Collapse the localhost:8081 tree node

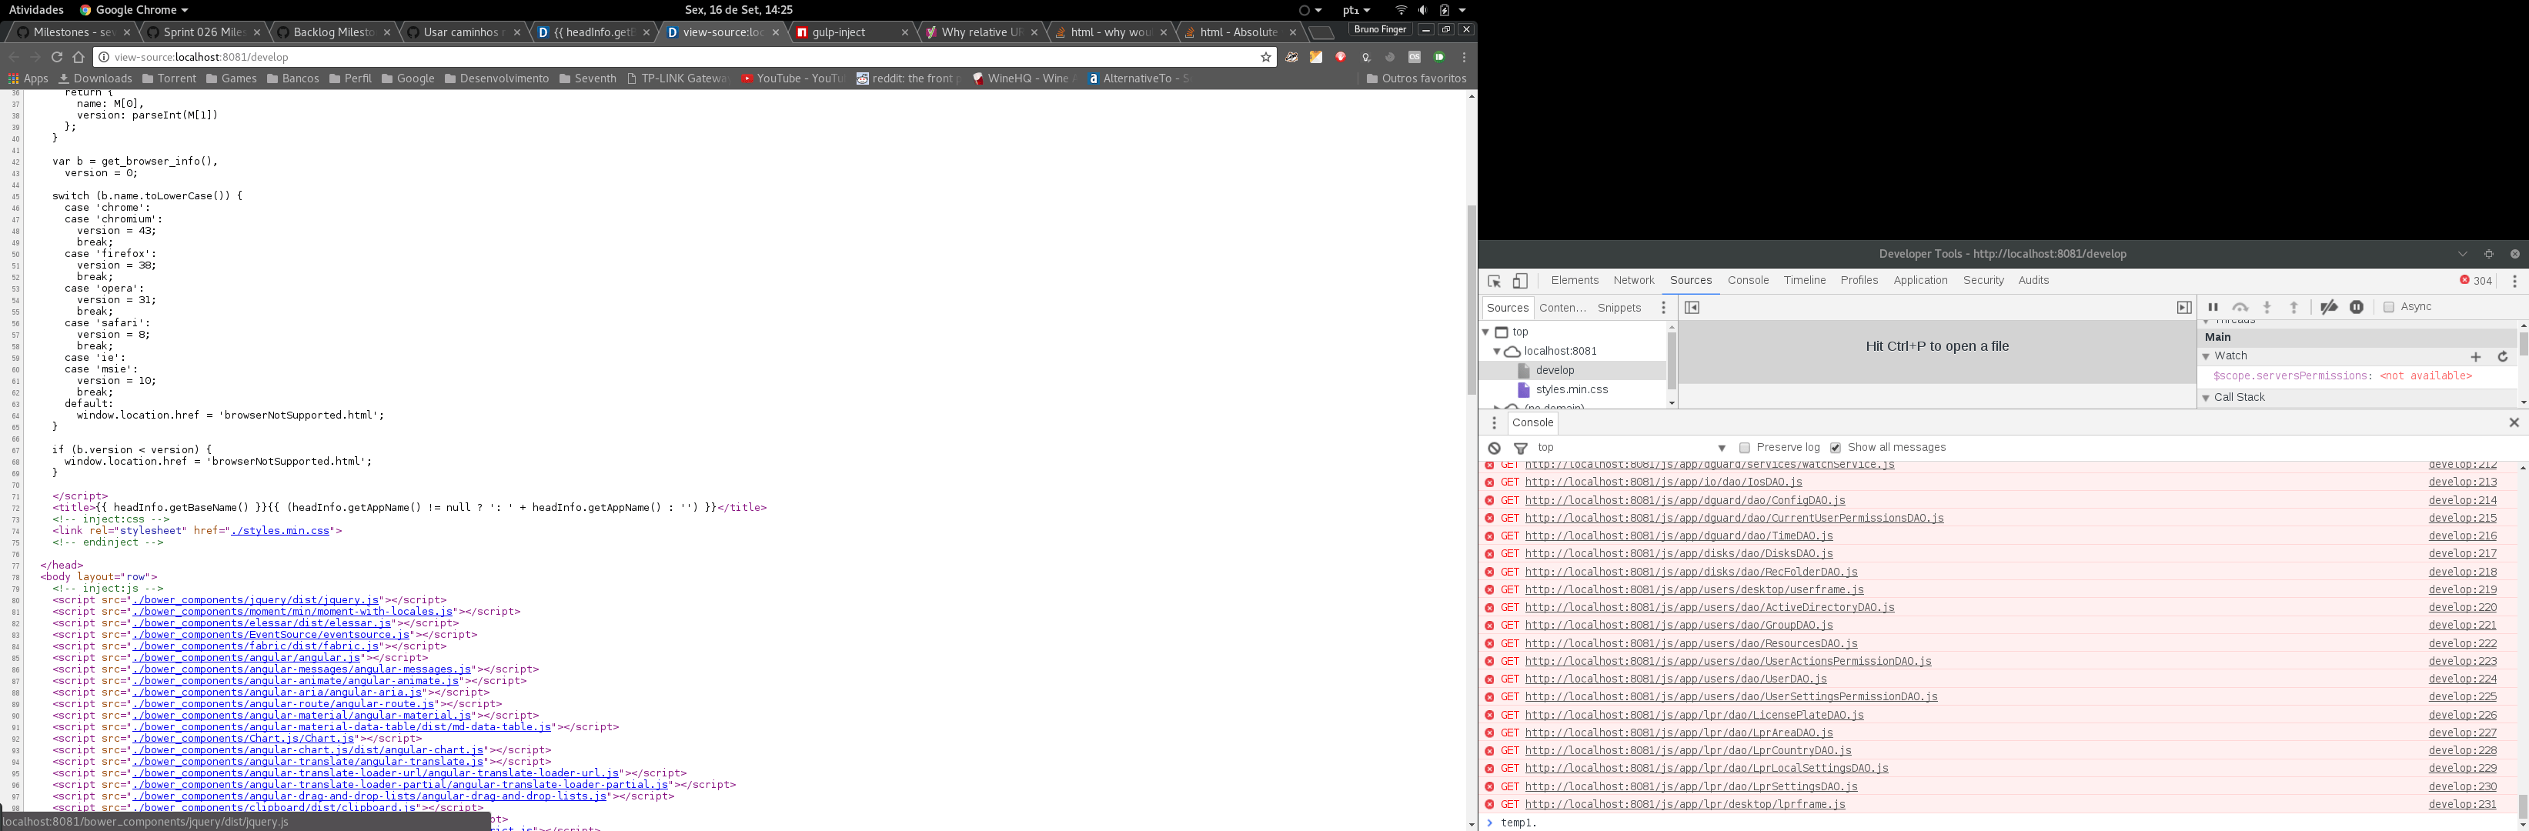[1497, 351]
